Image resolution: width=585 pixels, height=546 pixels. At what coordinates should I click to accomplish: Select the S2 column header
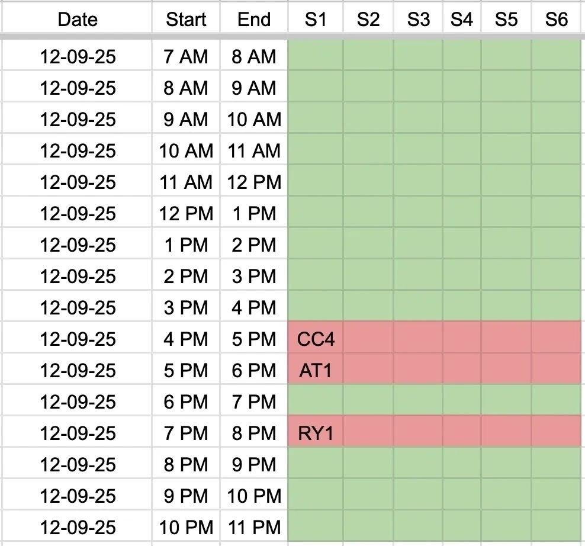[x=368, y=20]
